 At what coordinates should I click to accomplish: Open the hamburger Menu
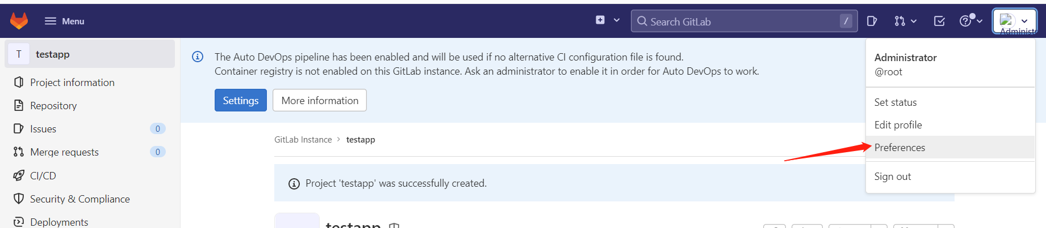[64, 21]
